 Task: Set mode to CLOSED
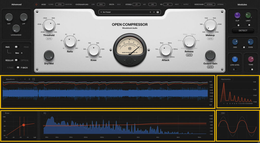51,5
